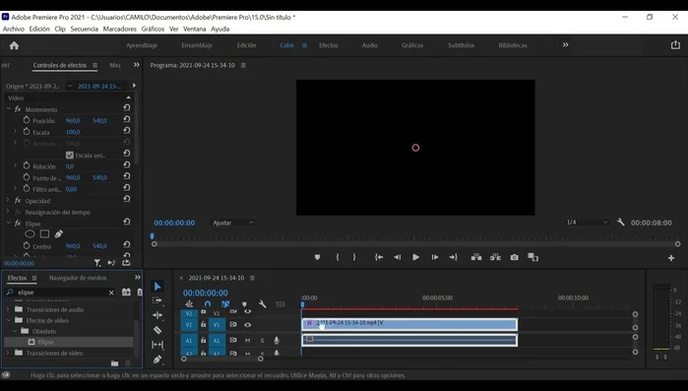
Task: Select the Selection arrow tool
Action: [x=157, y=287]
